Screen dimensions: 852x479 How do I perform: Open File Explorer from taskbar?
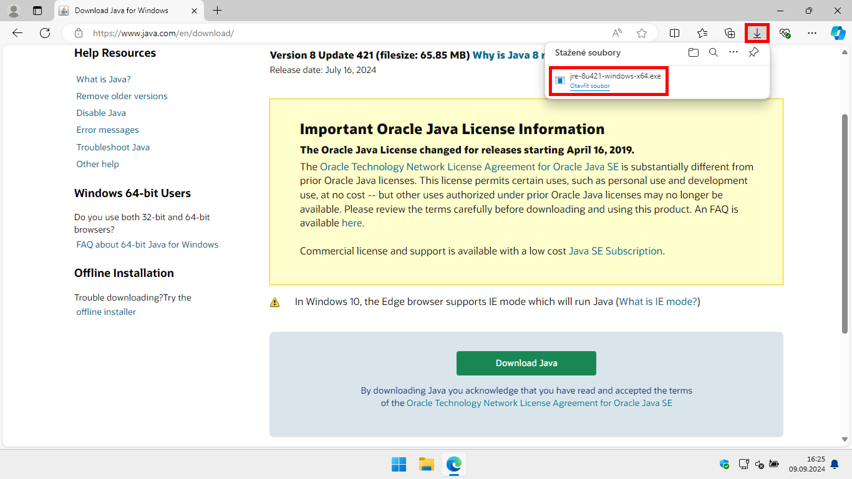[x=426, y=464]
